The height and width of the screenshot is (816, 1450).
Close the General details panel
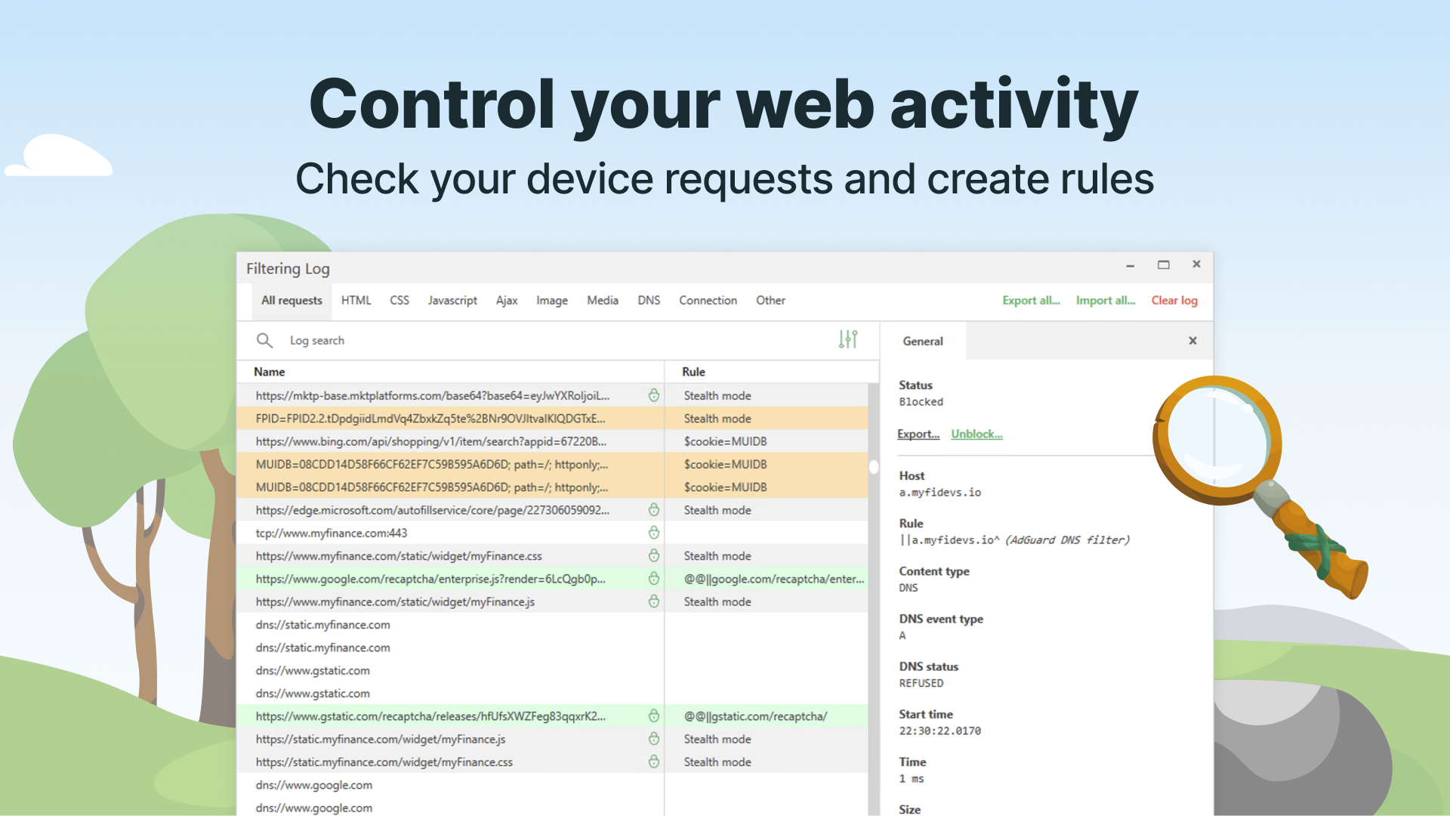(x=1192, y=341)
